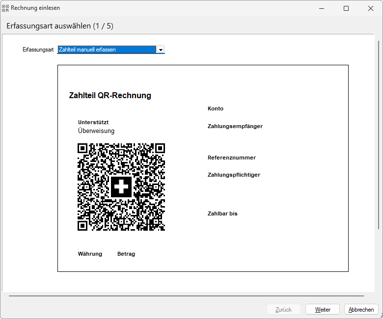Click the QR code top-left finder square
The width and height of the screenshot is (383, 319).
82,148
